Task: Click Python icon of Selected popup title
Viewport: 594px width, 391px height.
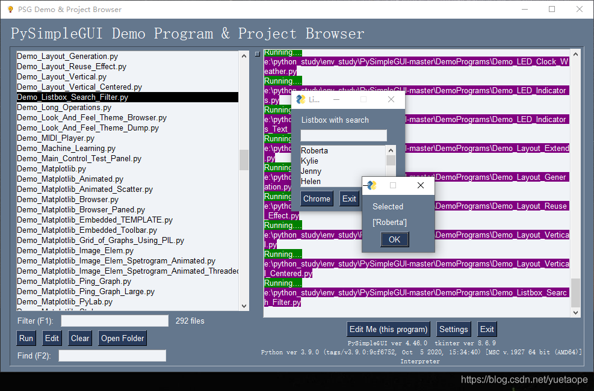Action: click(372, 185)
